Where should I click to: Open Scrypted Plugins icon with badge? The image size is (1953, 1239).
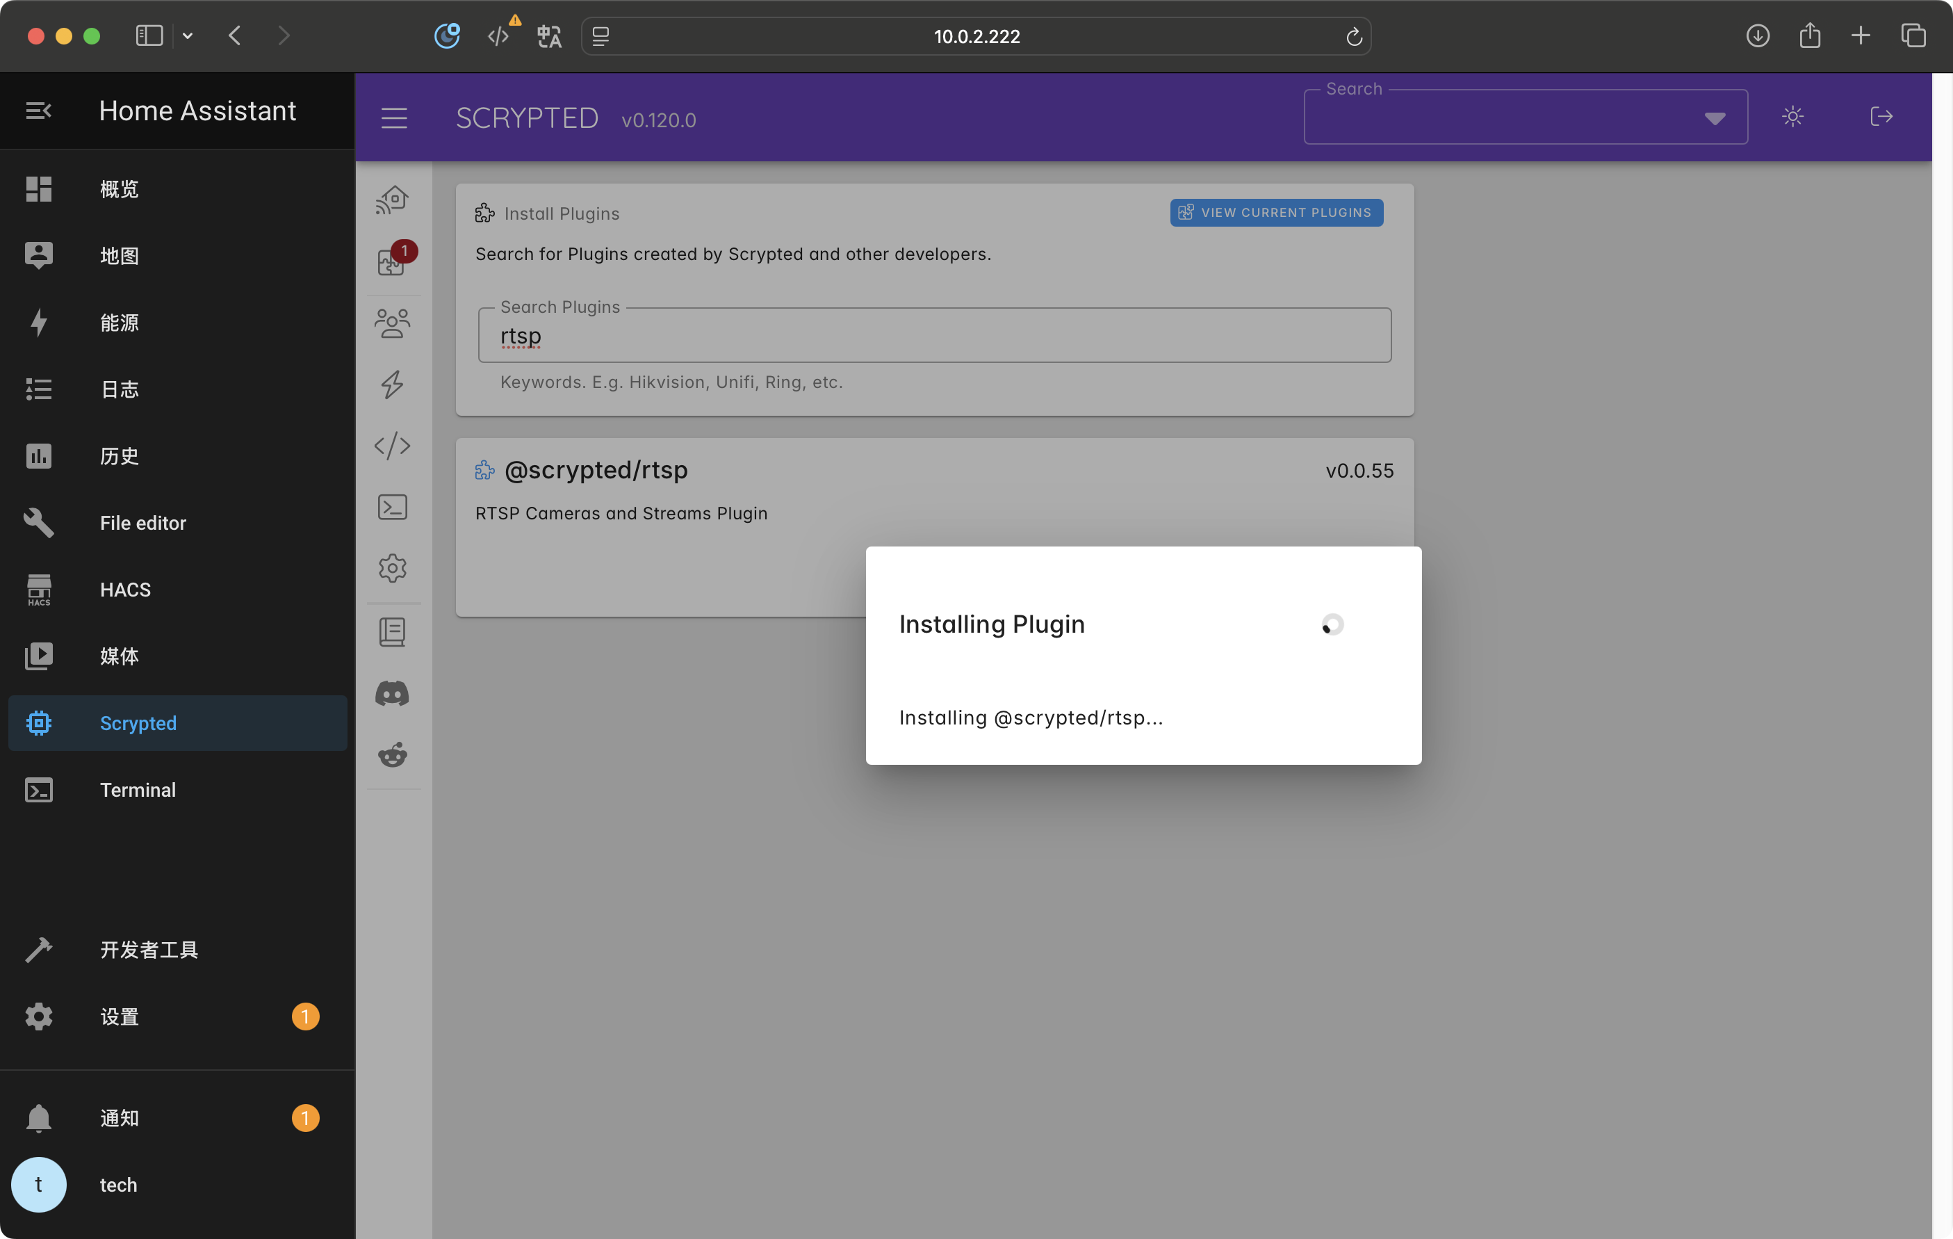click(x=393, y=261)
